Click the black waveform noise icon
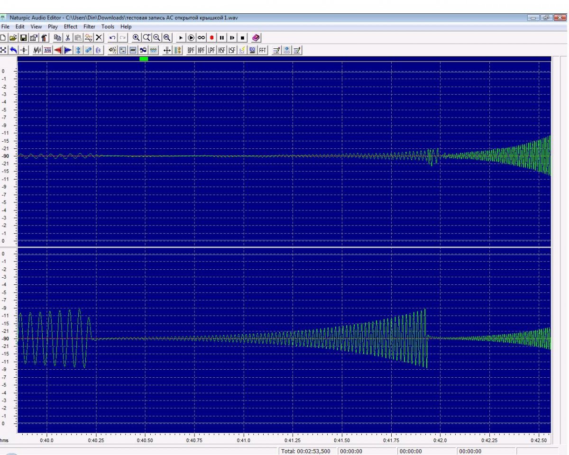569x455 pixels. tap(37, 50)
